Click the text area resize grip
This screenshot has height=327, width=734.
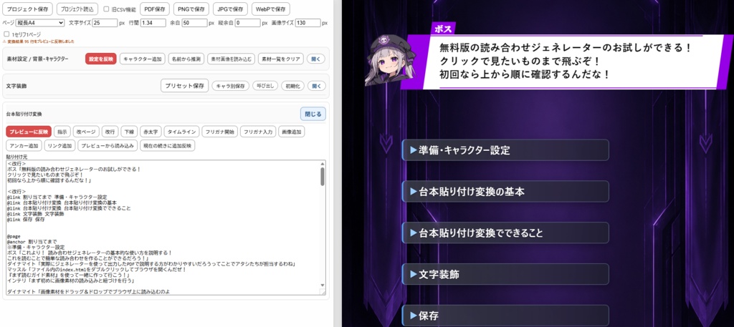(323, 292)
